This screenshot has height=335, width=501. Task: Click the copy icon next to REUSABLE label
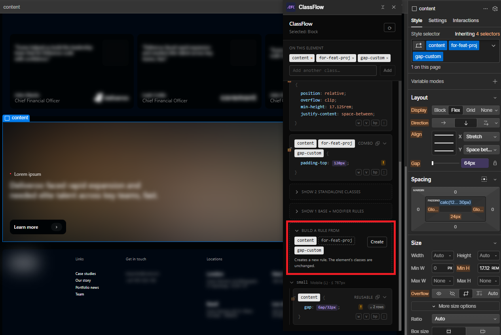coord(378,297)
